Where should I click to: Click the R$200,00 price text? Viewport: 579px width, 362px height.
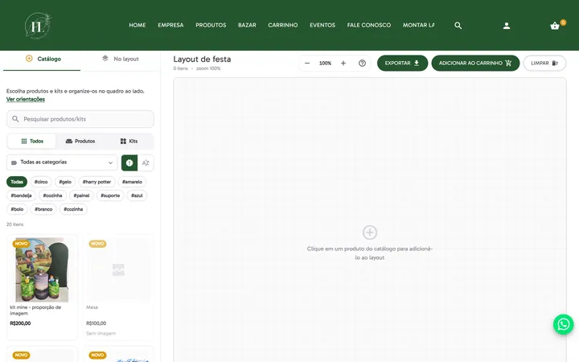point(20,323)
